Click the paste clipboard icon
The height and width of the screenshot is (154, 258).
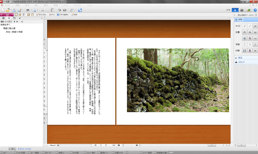(x=53, y=10)
